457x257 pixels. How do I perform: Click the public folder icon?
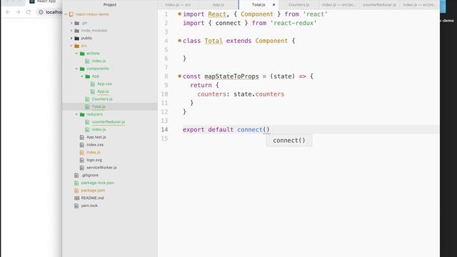click(x=77, y=38)
